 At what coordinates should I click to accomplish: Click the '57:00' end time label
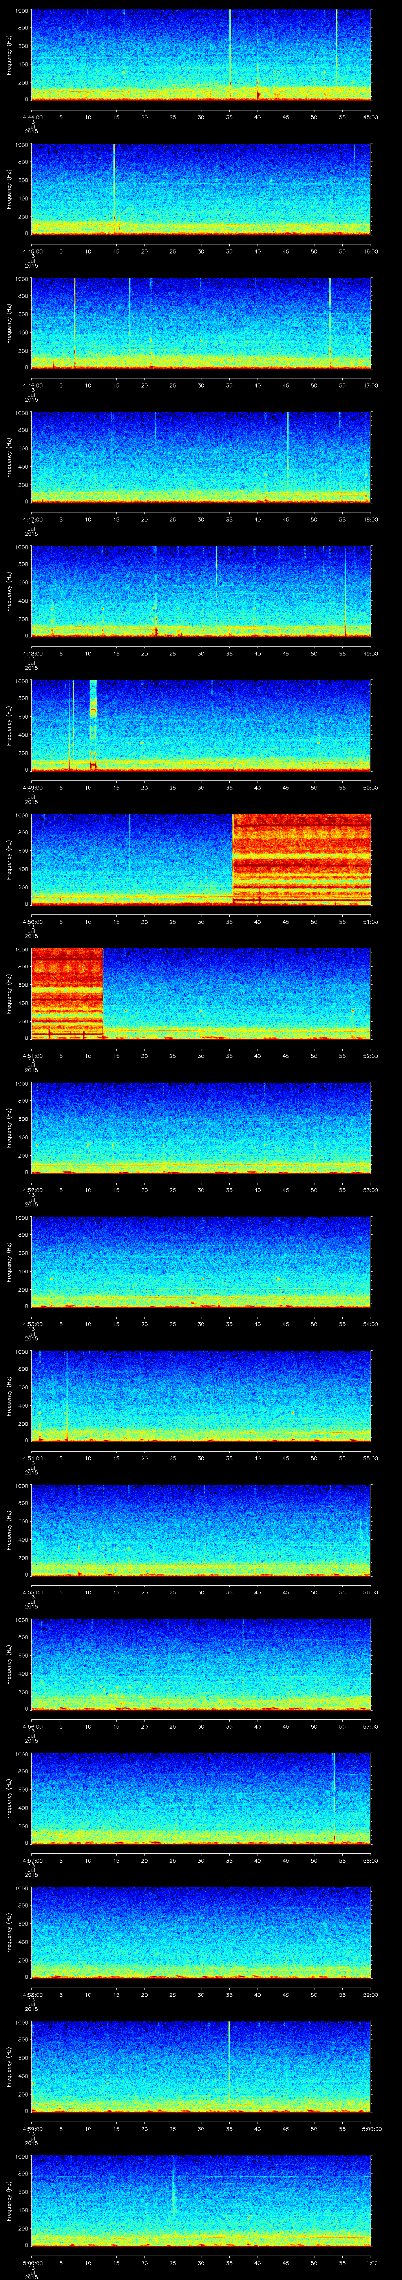[371, 1726]
